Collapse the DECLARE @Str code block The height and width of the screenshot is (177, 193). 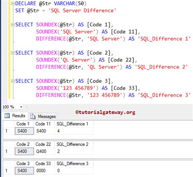13,4
